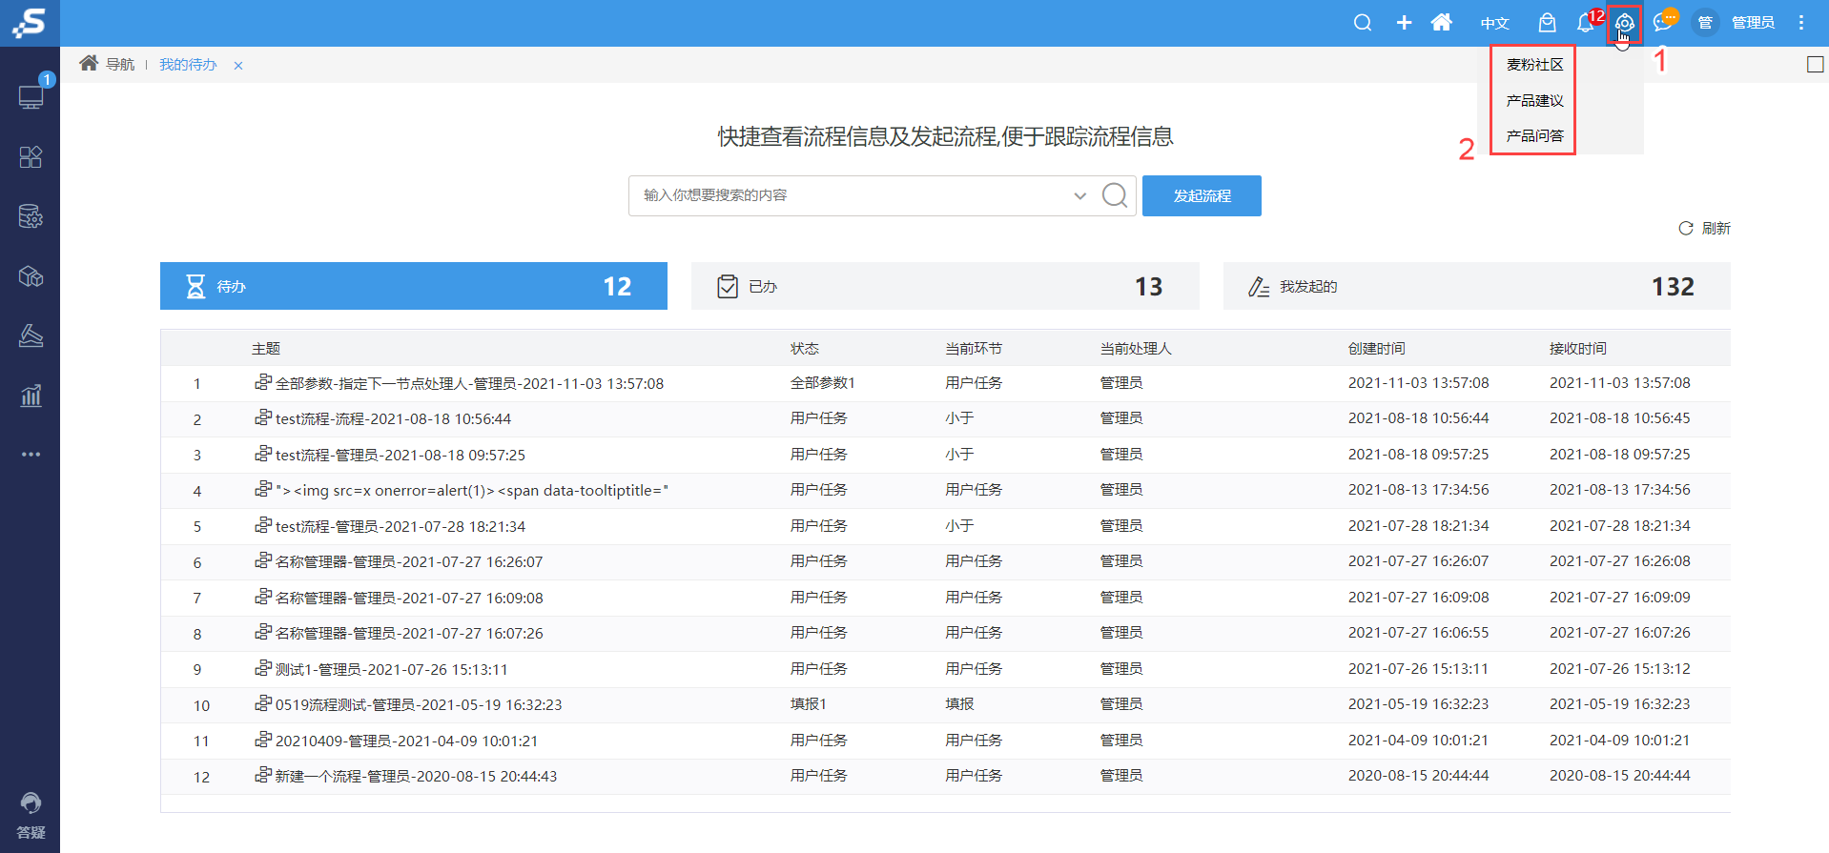Open the chat message bubble icon
This screenshot has width=1829, height=853.
click(x=1664, y=22)
